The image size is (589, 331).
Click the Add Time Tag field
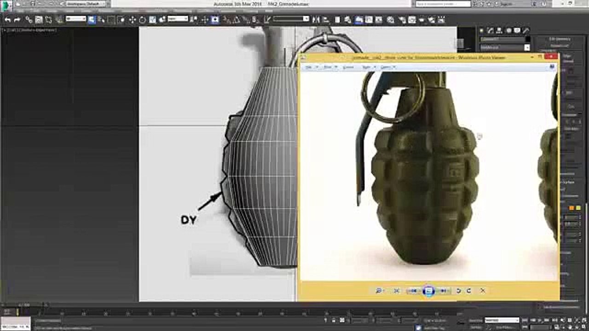[x=435, y=327]
